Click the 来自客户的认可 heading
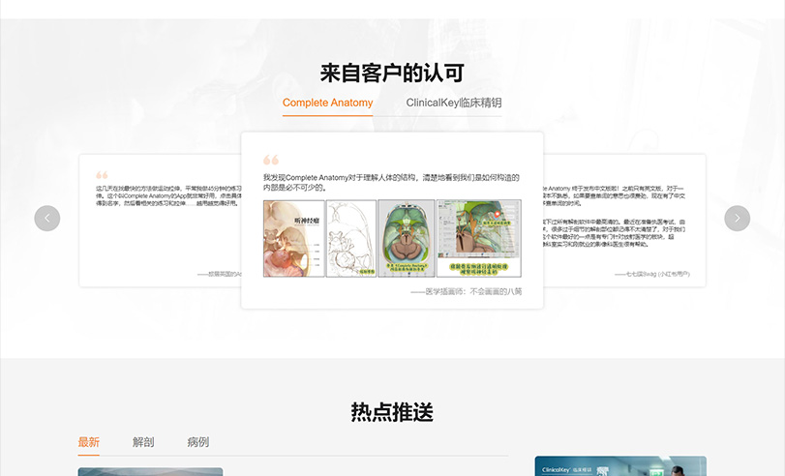Viewport: 785px width, 476px height. [393, 74]
